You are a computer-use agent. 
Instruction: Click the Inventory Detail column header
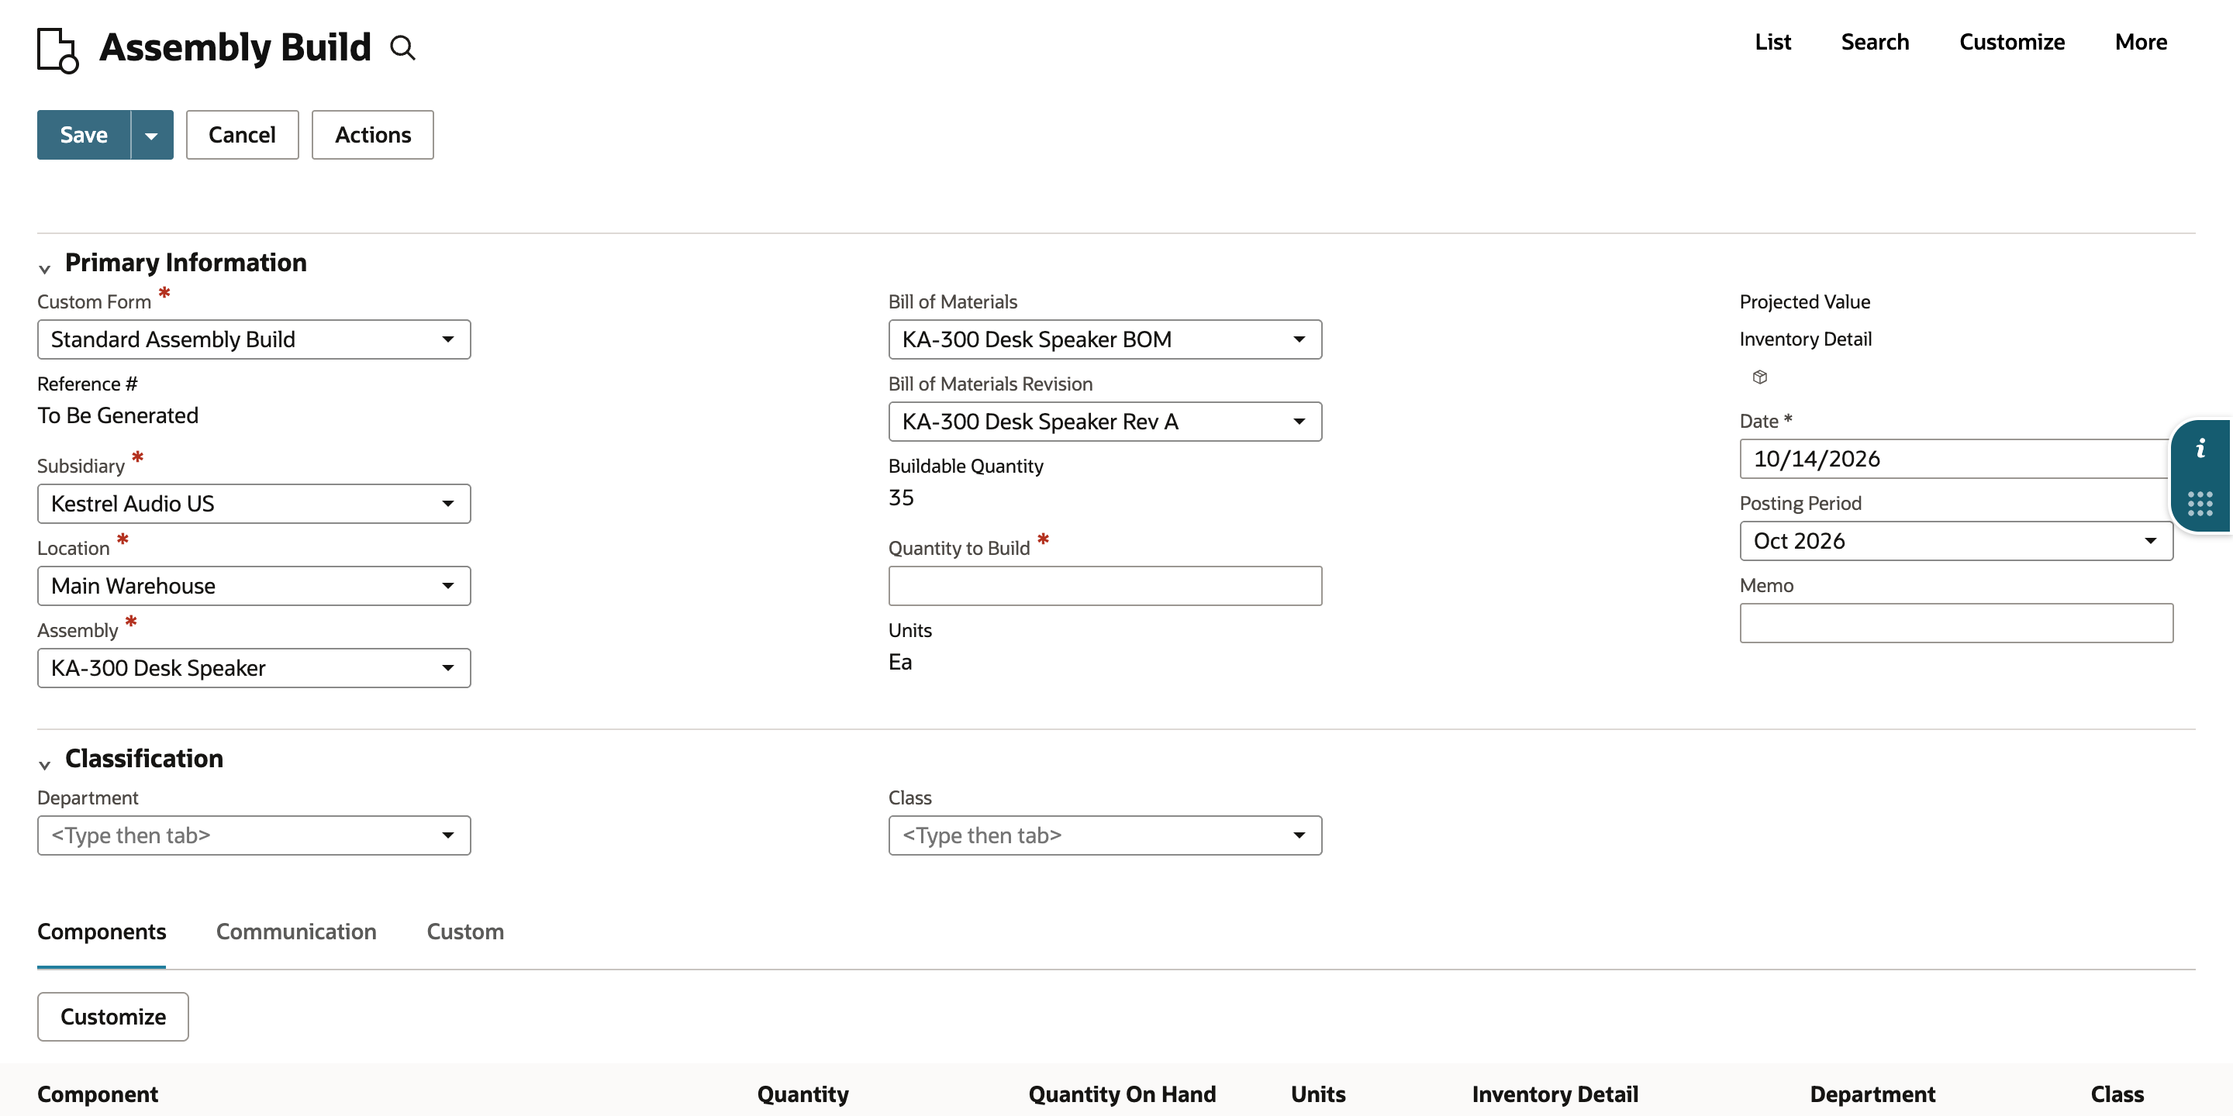click(1555, 1094)
